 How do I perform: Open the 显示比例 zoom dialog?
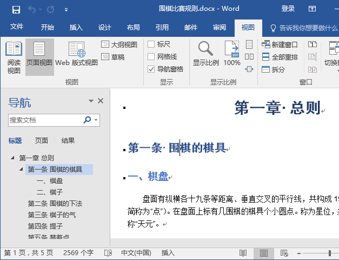(206, 54)
